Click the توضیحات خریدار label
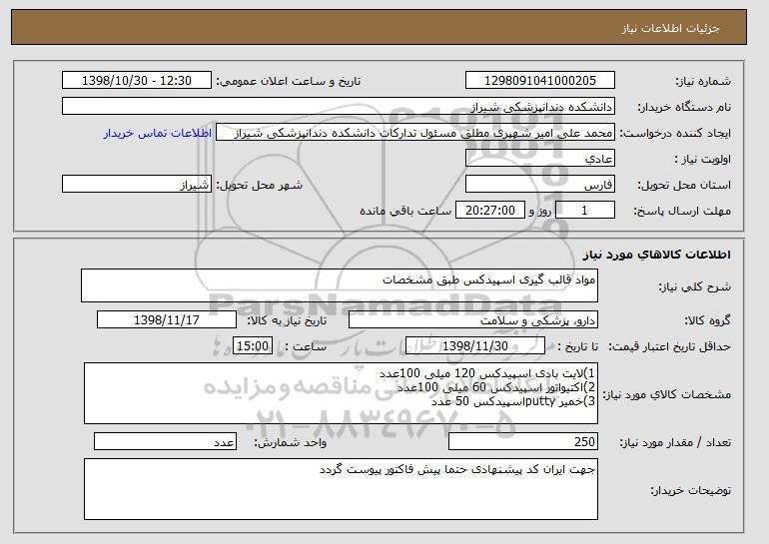This screenshot has height=544, width=769. tap(690, 490)
